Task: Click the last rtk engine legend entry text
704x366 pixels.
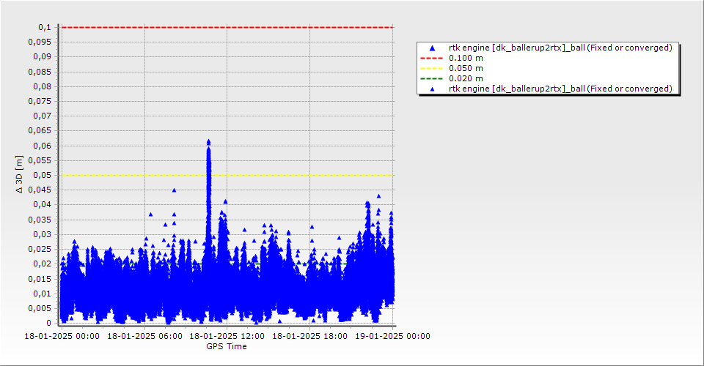Action: [x=560, y=89]
